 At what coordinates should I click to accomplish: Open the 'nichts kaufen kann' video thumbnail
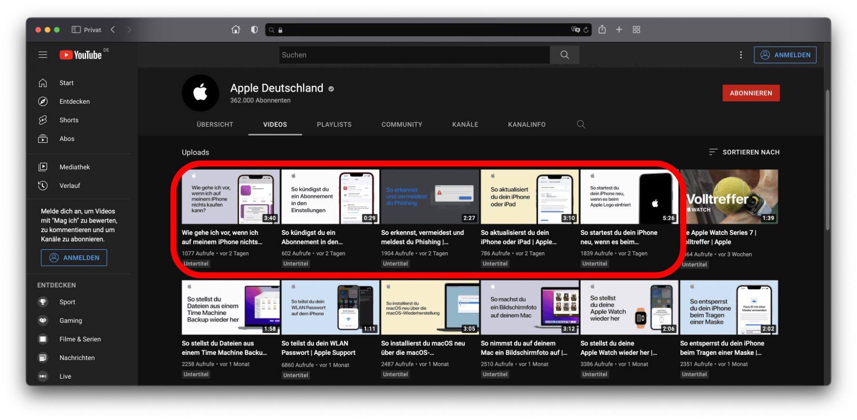coord(230,196)
